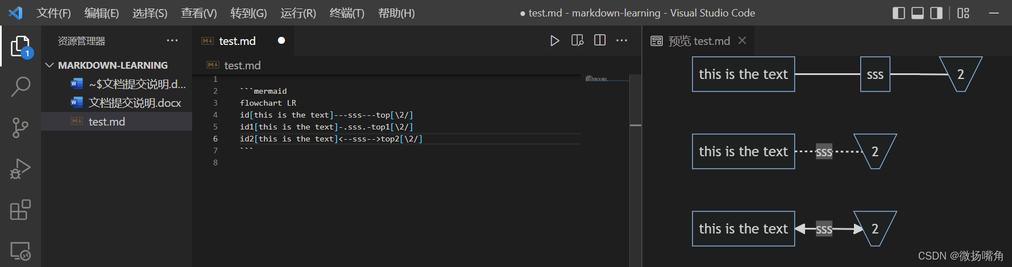The image size is (1012, 267).
Task: Click the editor vertical scrollbar
Action: (x=636, y=170)
